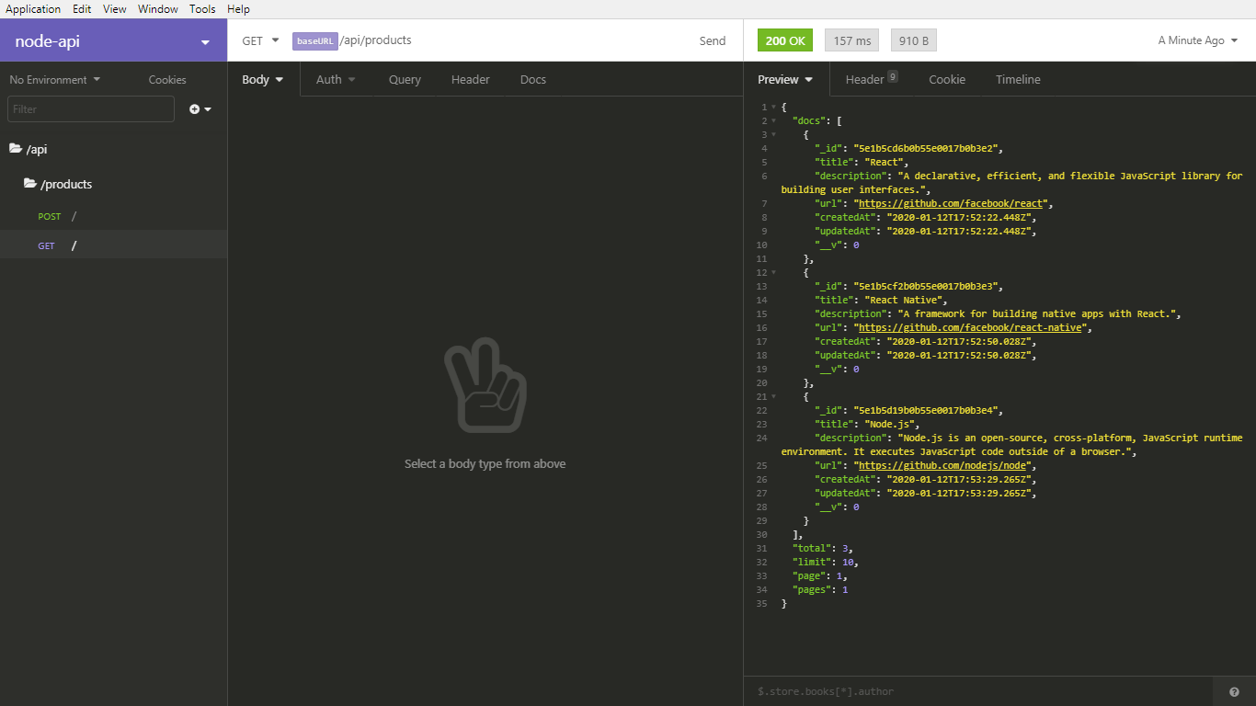Switch to the response Cookie tab
The width and height of the screenshot is (1256, 706).
point(947,79)
